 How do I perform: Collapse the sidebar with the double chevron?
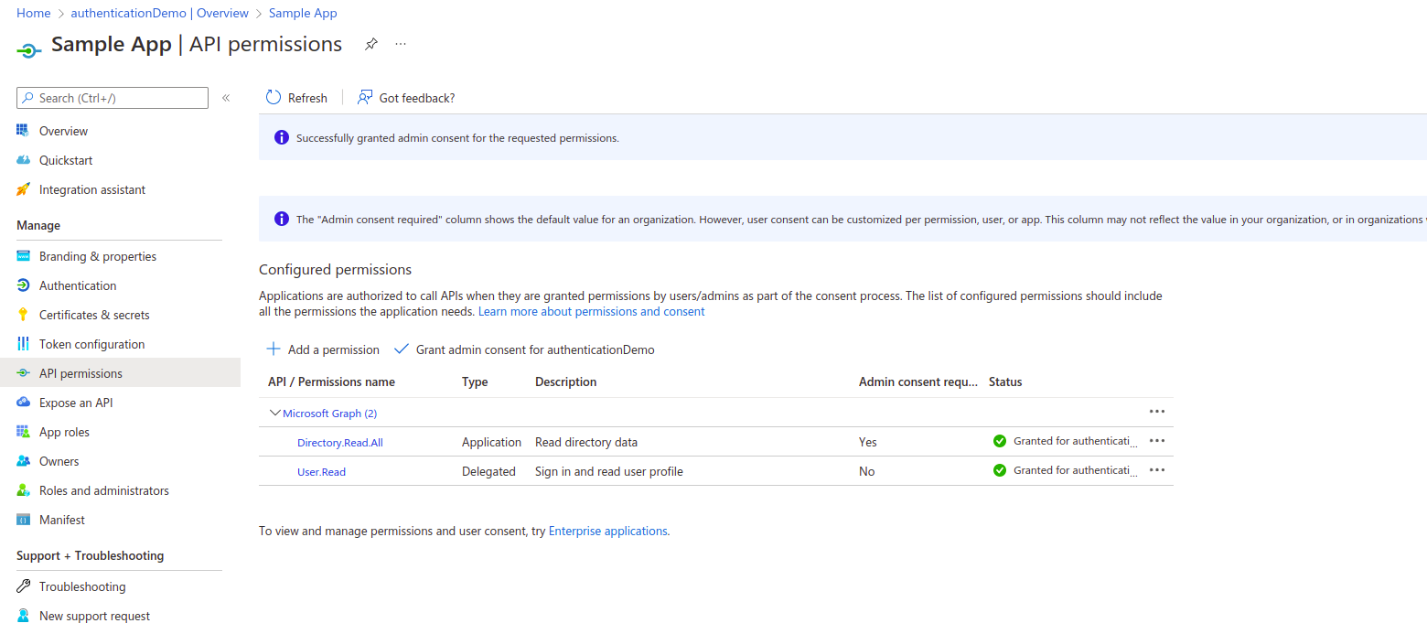coord(226,98)
